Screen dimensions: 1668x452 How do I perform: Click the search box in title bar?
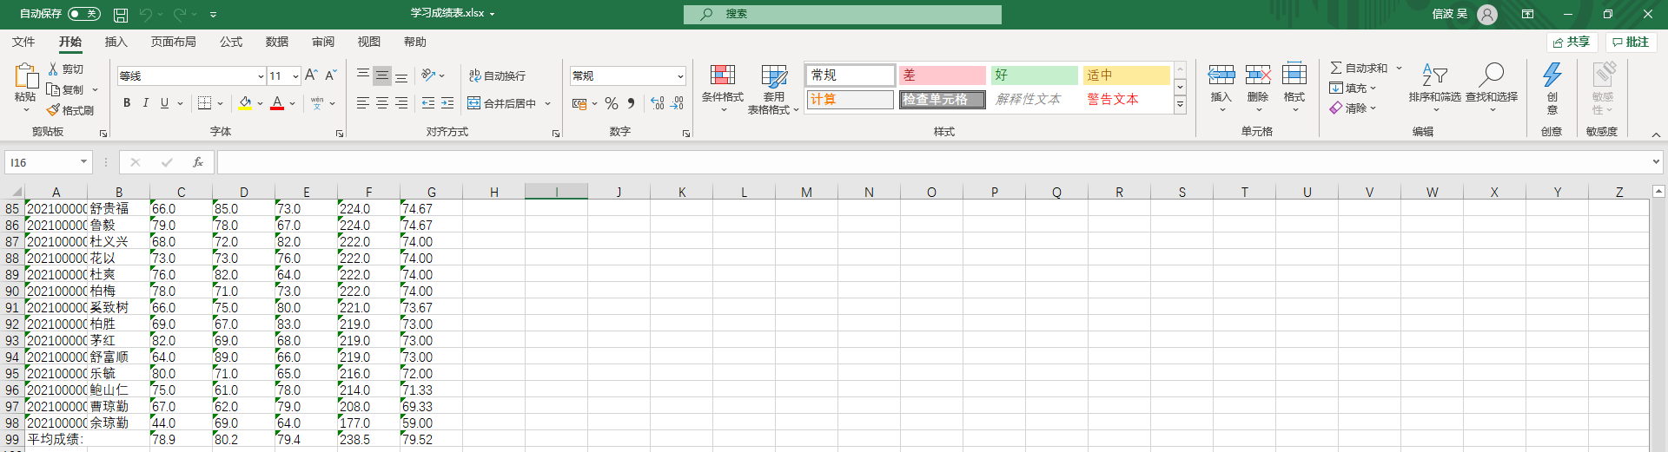843,14
